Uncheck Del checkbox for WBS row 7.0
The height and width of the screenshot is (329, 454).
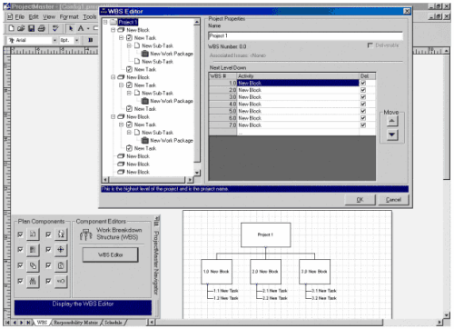tap(363, 125)
